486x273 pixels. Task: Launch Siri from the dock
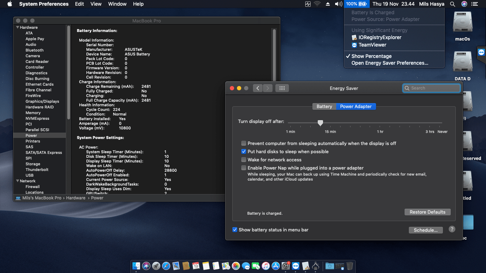click(146, 266)
